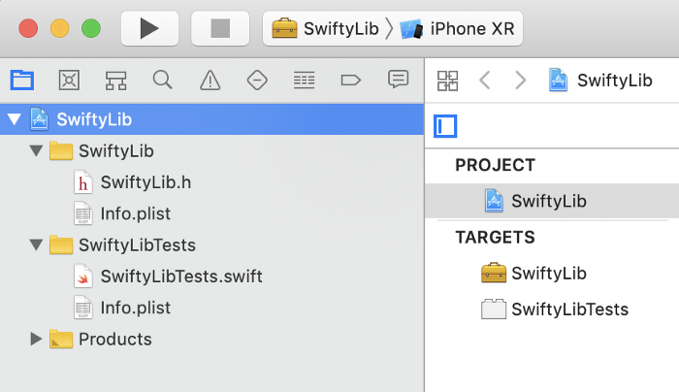Choose the iPhone XR destination
This screenshot has width=679, height=392.
(456, 28)
